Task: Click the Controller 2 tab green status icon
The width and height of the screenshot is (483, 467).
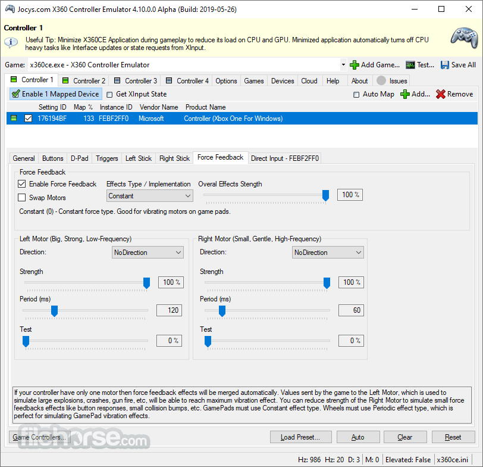Action: (x=65, y=80)
